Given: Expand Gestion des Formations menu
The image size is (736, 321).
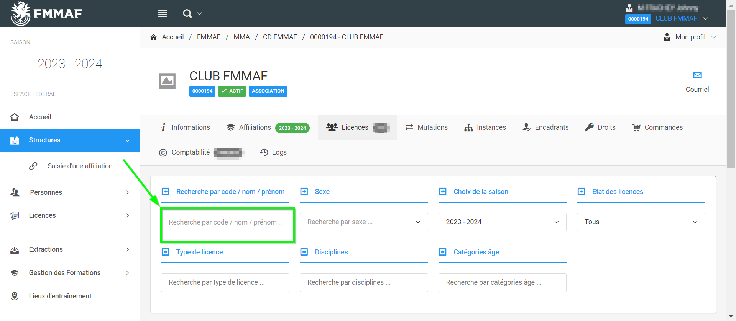Looking at the screenshot, I should point(70,273).
